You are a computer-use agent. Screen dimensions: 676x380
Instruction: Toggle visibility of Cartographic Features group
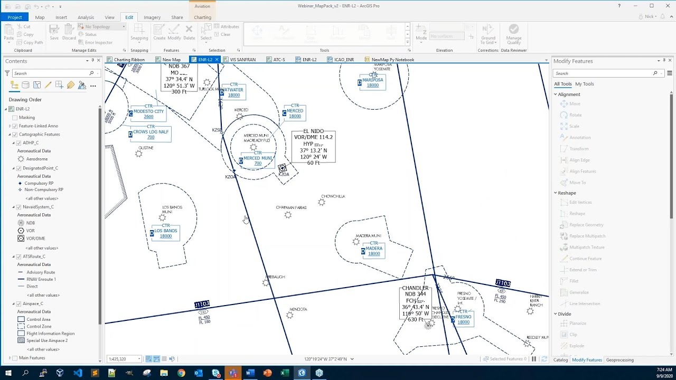15,135
